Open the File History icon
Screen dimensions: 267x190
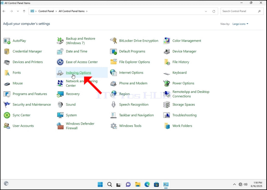coord(167,62)
